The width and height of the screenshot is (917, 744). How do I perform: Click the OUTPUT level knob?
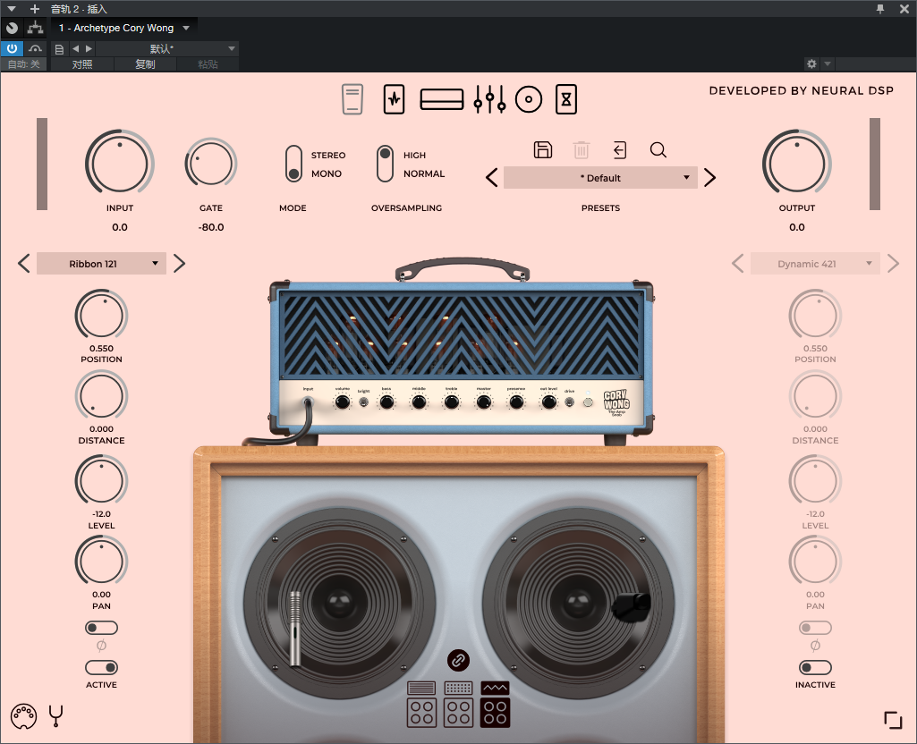point(797,165)
